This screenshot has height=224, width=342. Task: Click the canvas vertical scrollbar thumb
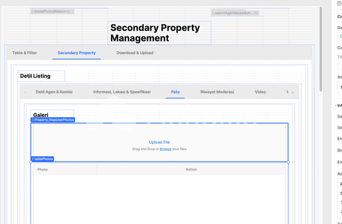(321, 49)
